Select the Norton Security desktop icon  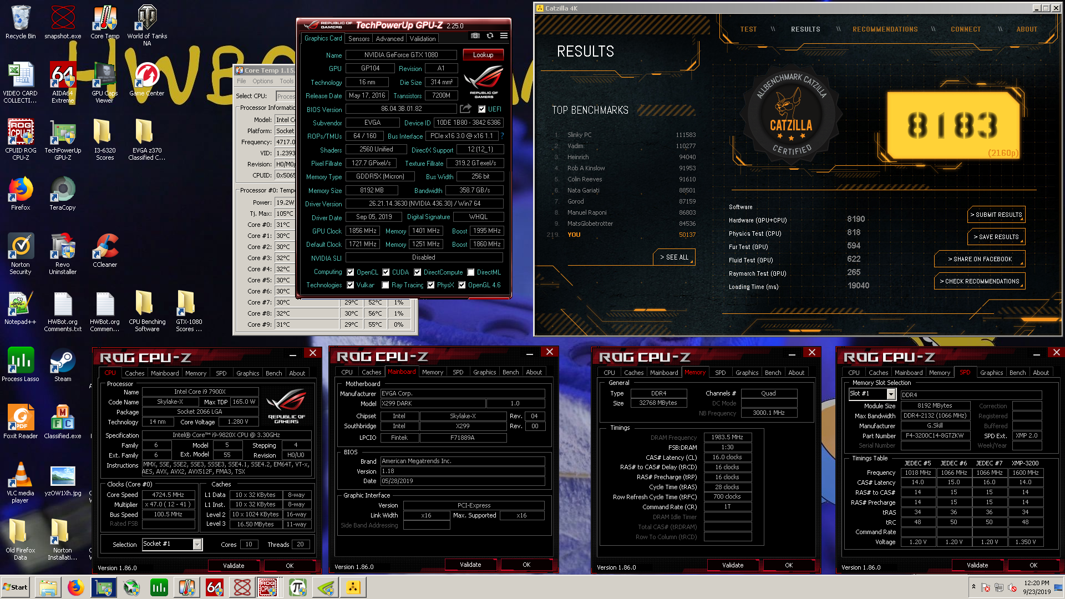coord(21,254)
